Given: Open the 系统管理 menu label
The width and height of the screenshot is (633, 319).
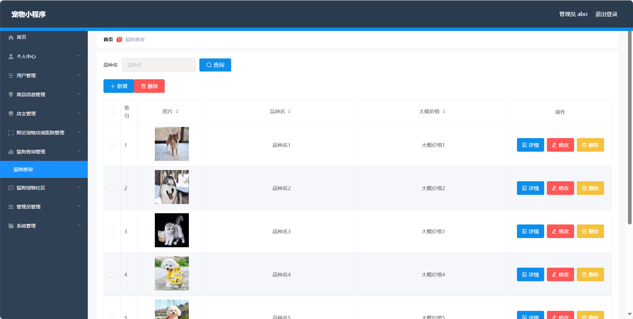Looking at the screenshot, I should (x=26, y=226).
